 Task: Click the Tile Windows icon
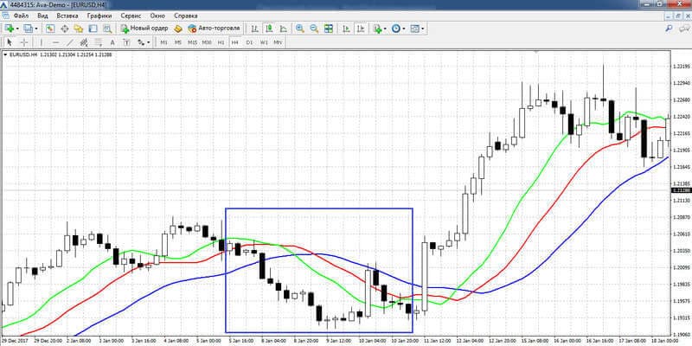coord(329,29)
